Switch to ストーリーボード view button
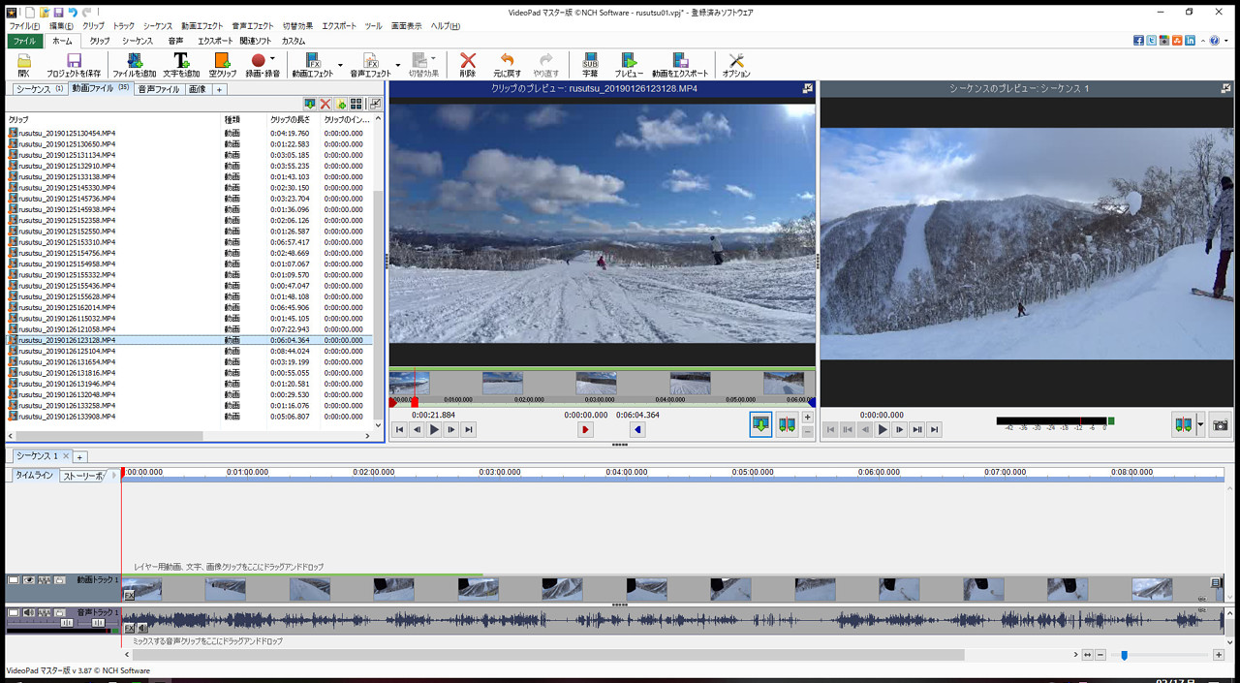 [x=83, y=476]
